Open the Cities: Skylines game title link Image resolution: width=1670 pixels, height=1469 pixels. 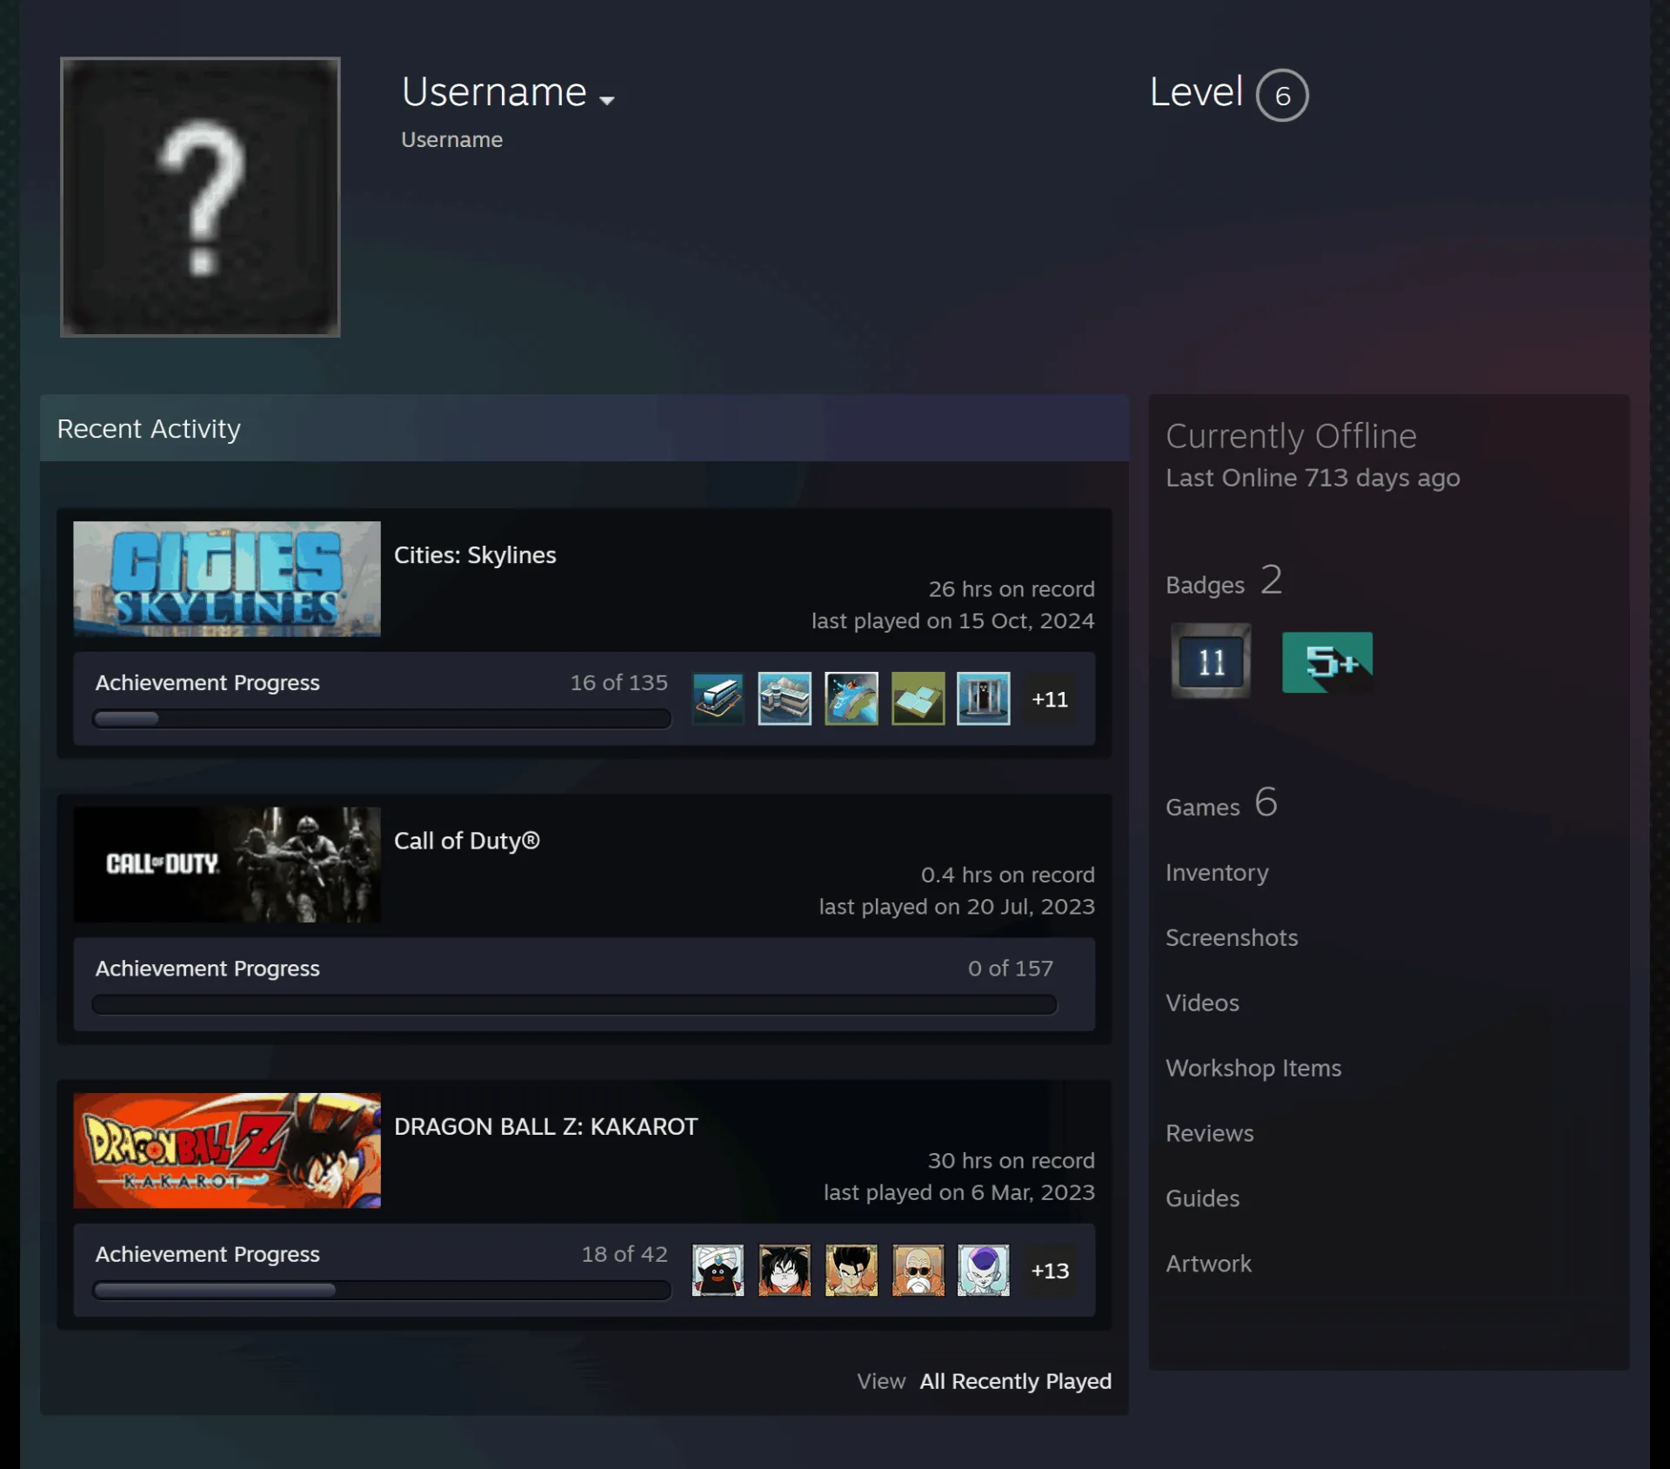tap(475, 555)
